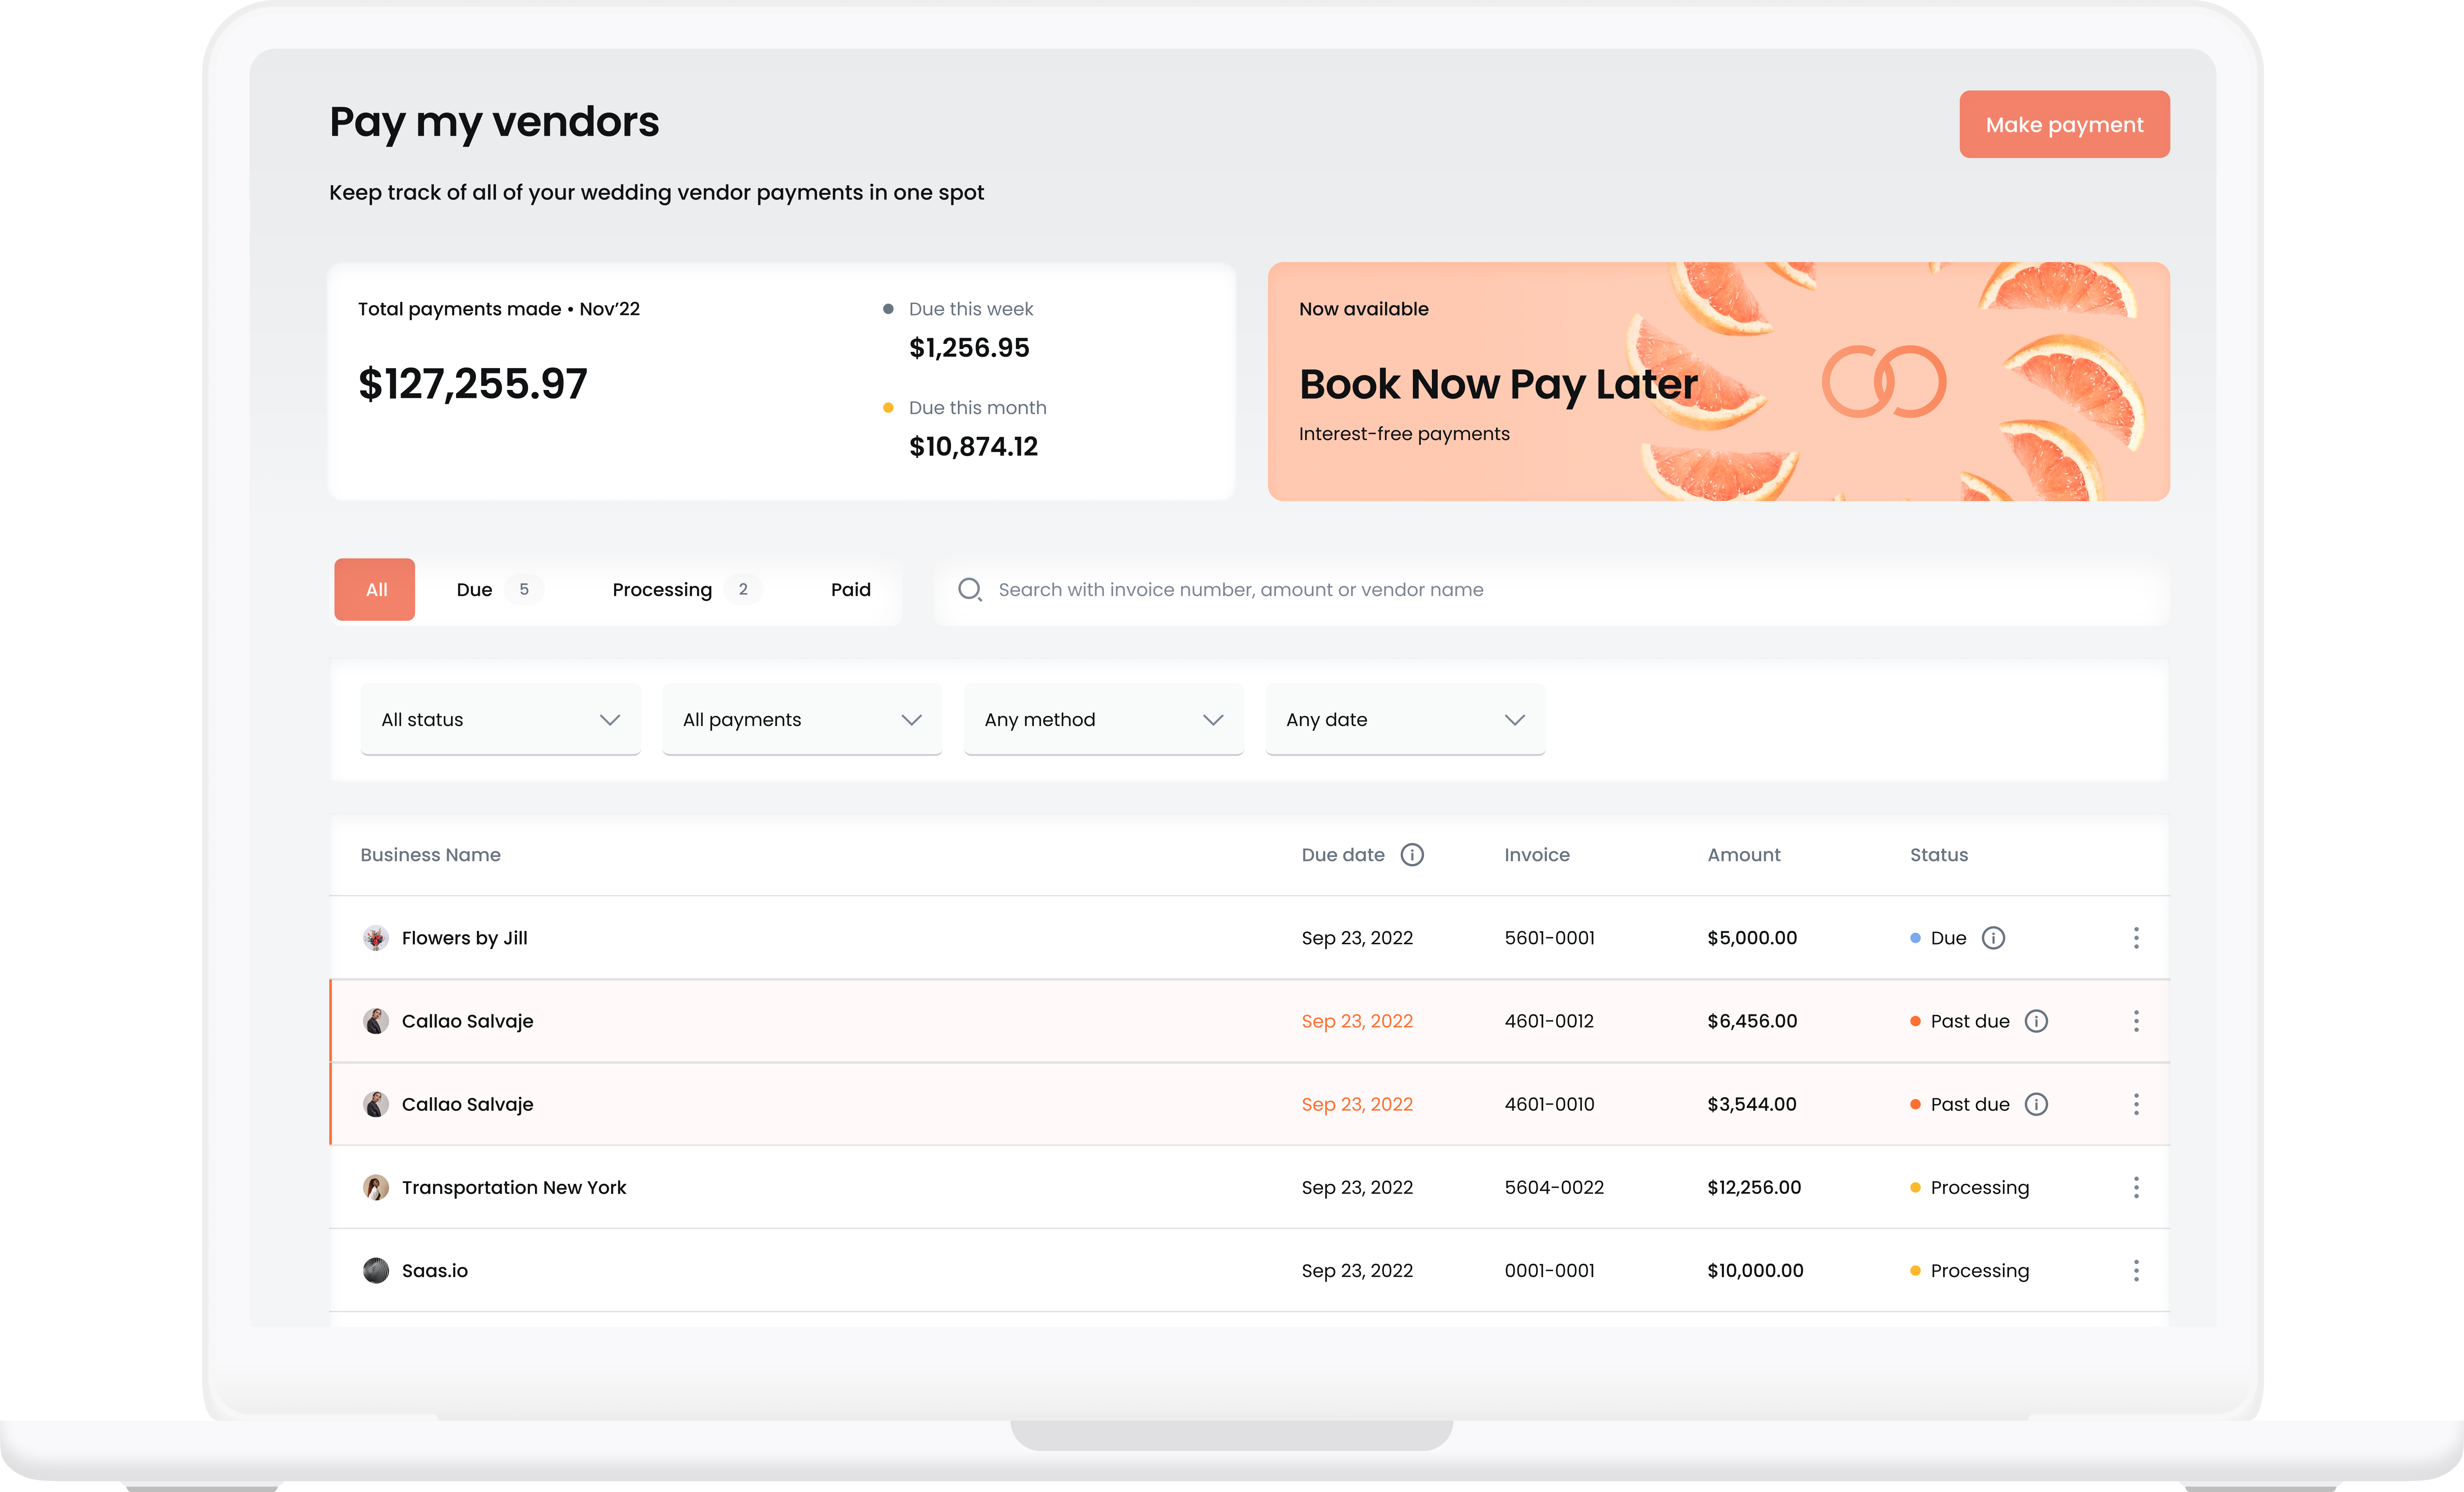Screen dimensions: 2464x1492
Task: Open the All status dropdown
Action: point(500,719)
